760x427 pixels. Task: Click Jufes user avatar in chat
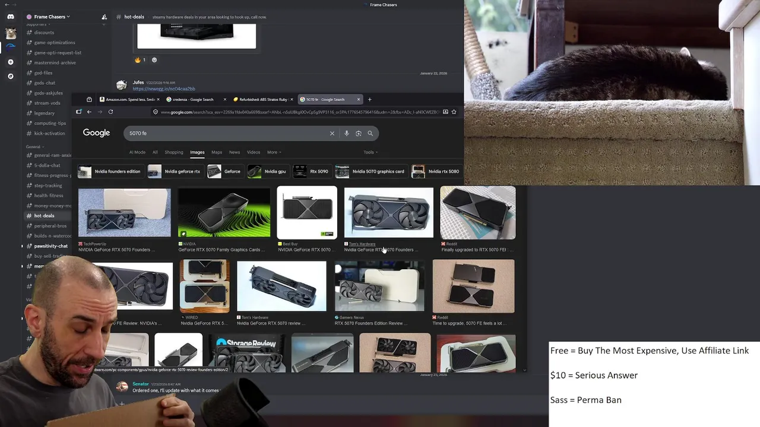[x=121, y=85]
